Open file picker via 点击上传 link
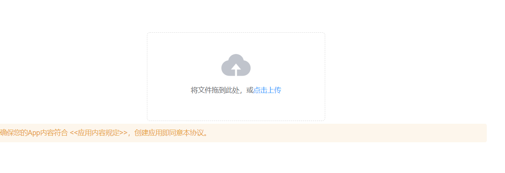 pos(267,90)
